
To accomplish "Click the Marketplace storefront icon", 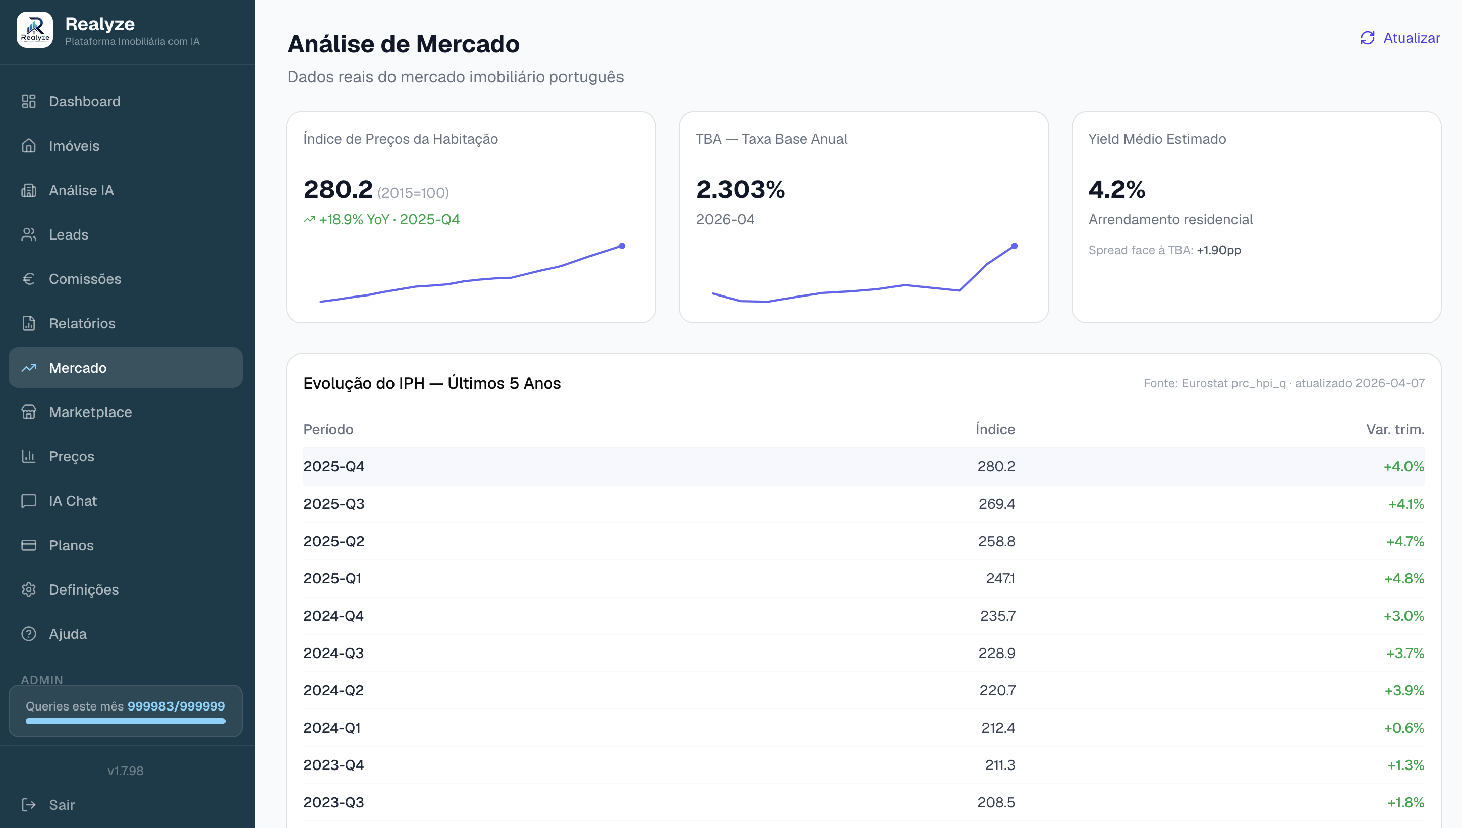I will 28,411.
